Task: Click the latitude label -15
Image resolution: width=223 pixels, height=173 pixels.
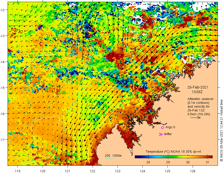Action: (3, 88)
